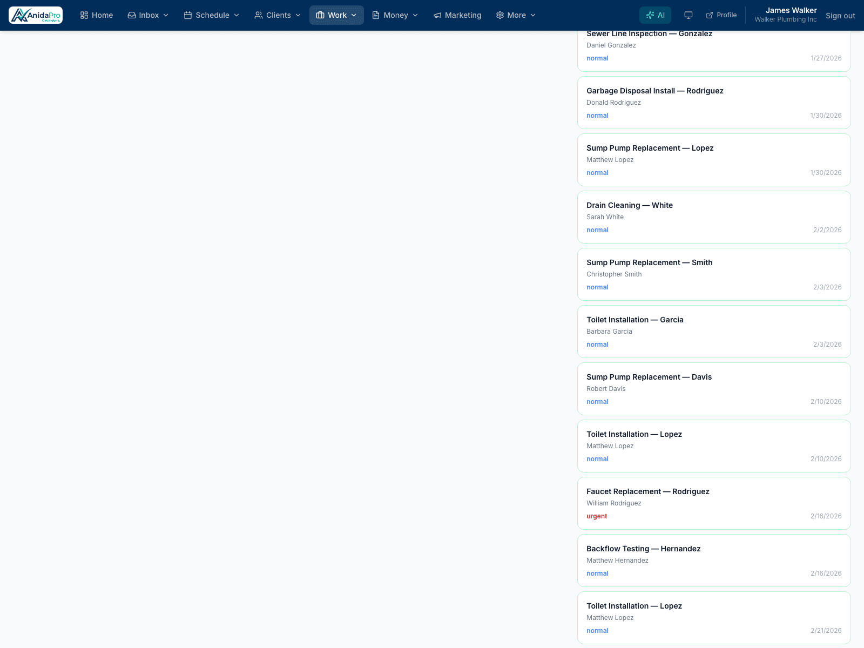Open Sump Pump Replacement — Smith card
The image size is (864, 648).
[x=714, y=274]
